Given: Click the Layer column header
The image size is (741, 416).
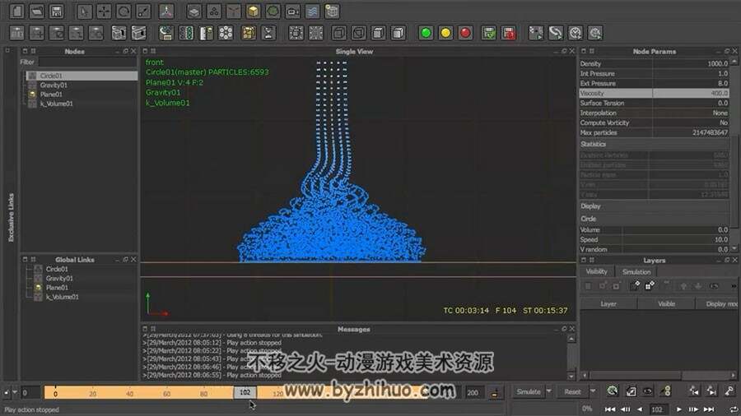Looking at the screenshot, I should [x=608, y=304].
